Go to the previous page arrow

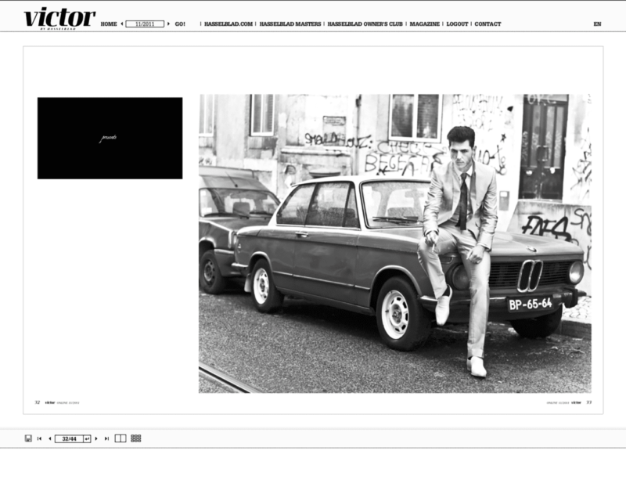pos(49,438)
